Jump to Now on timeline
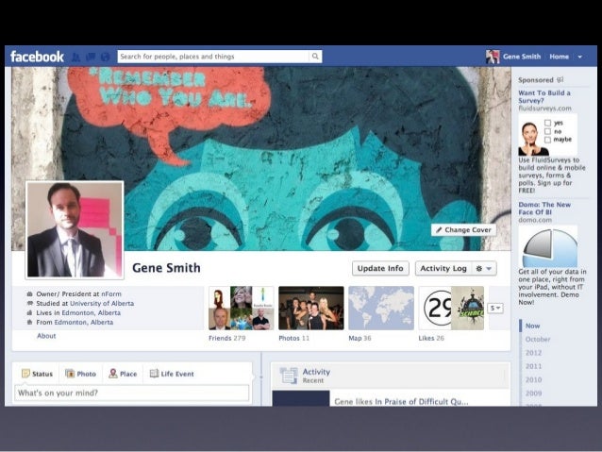 (532, 326)
